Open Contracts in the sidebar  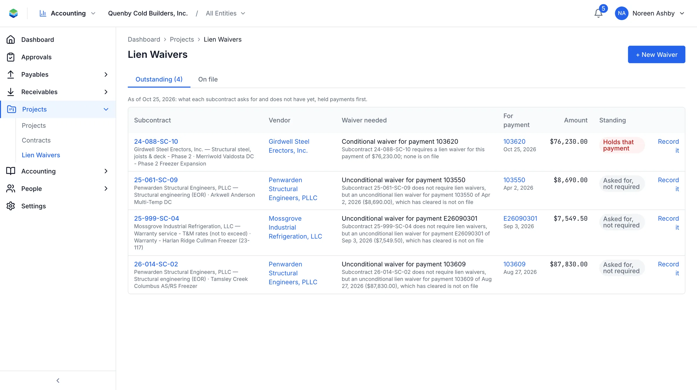(36, 140)
